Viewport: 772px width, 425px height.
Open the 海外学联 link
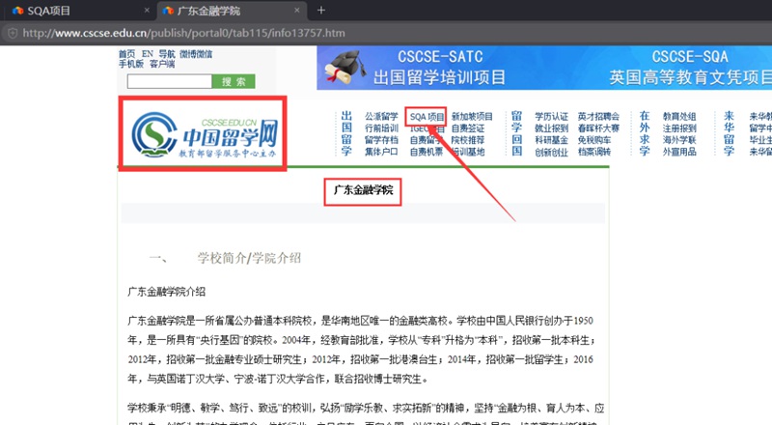coord(679,140)
